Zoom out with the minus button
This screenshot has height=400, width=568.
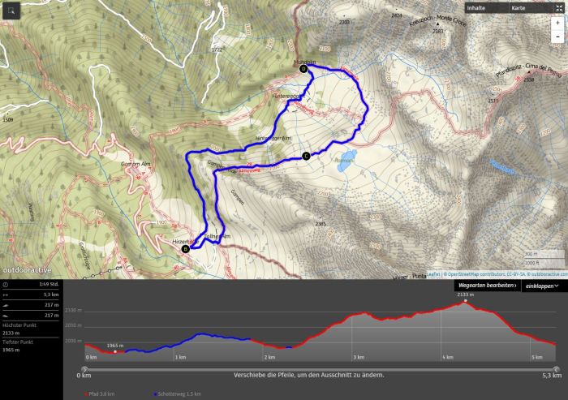coord(557,37)
